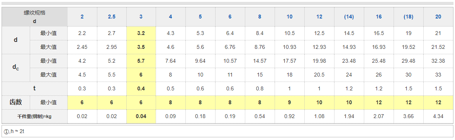The image size is (455, 140).
Task: Select thread size 10 column header
Action: (290, 17)
